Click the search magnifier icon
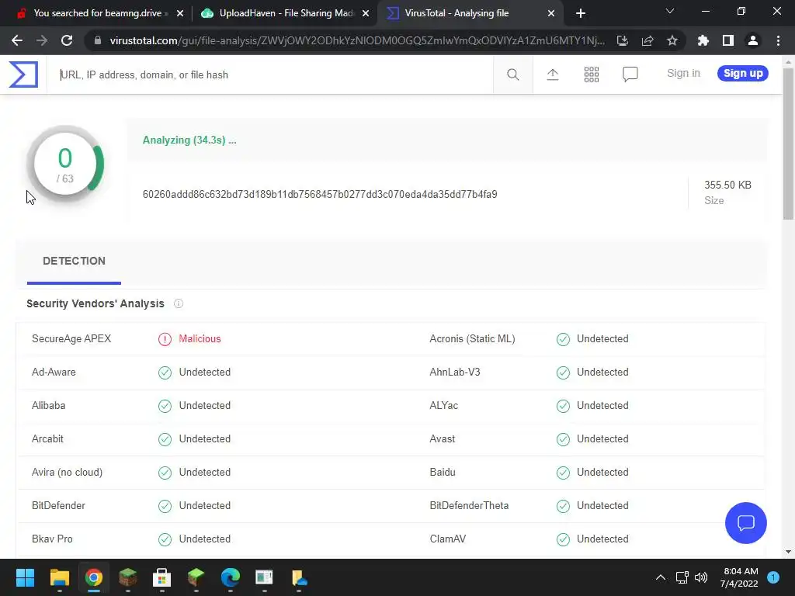This screenshot has height=596, width=795. point(512,74)
